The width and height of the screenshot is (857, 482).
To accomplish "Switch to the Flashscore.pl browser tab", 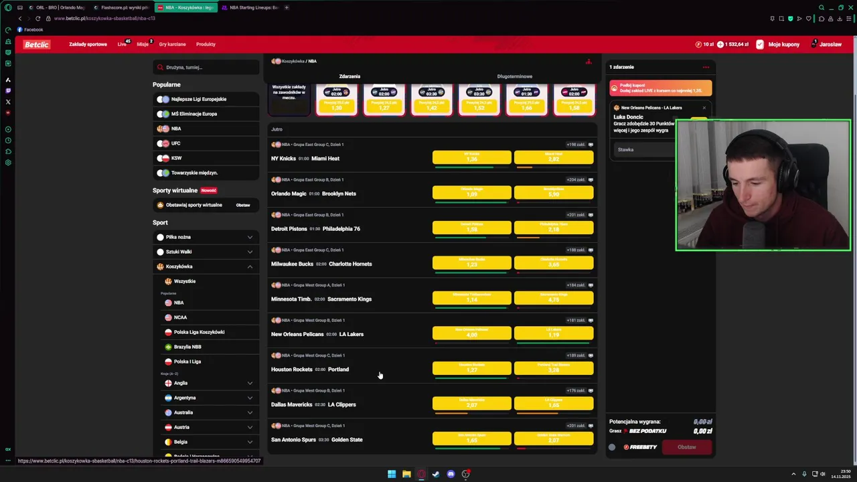I will pyautogui.click(x=121, y=7).
